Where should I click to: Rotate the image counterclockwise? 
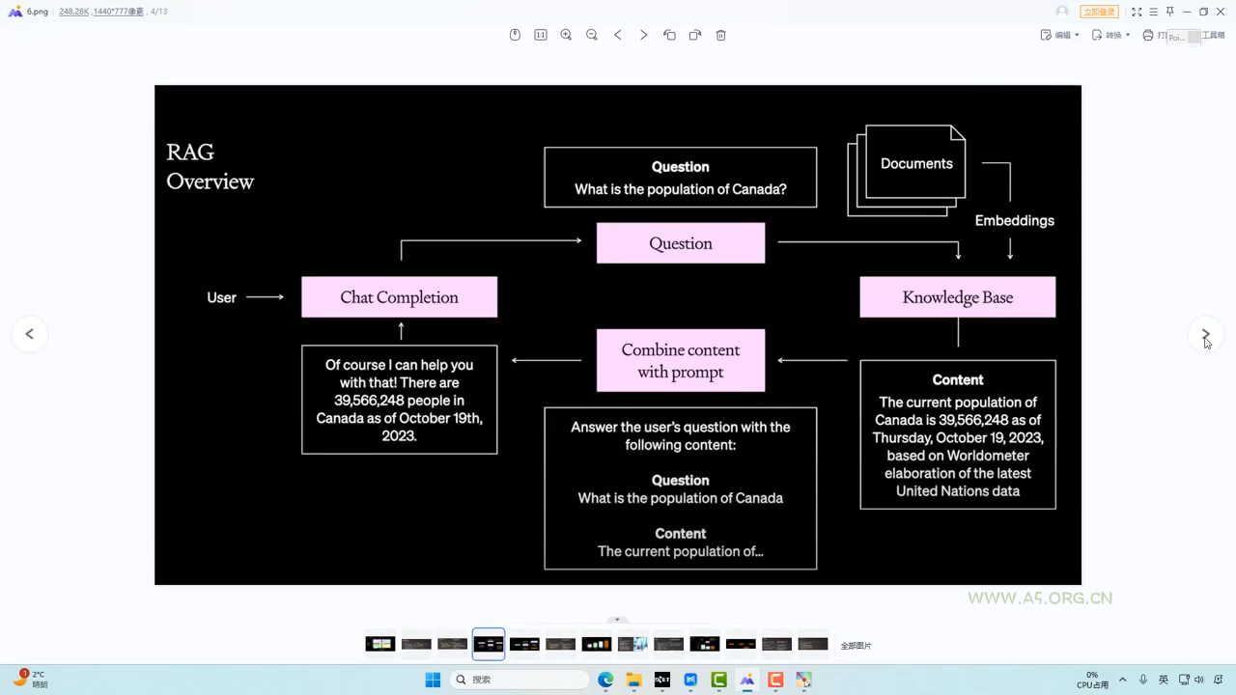click(669, 35)
